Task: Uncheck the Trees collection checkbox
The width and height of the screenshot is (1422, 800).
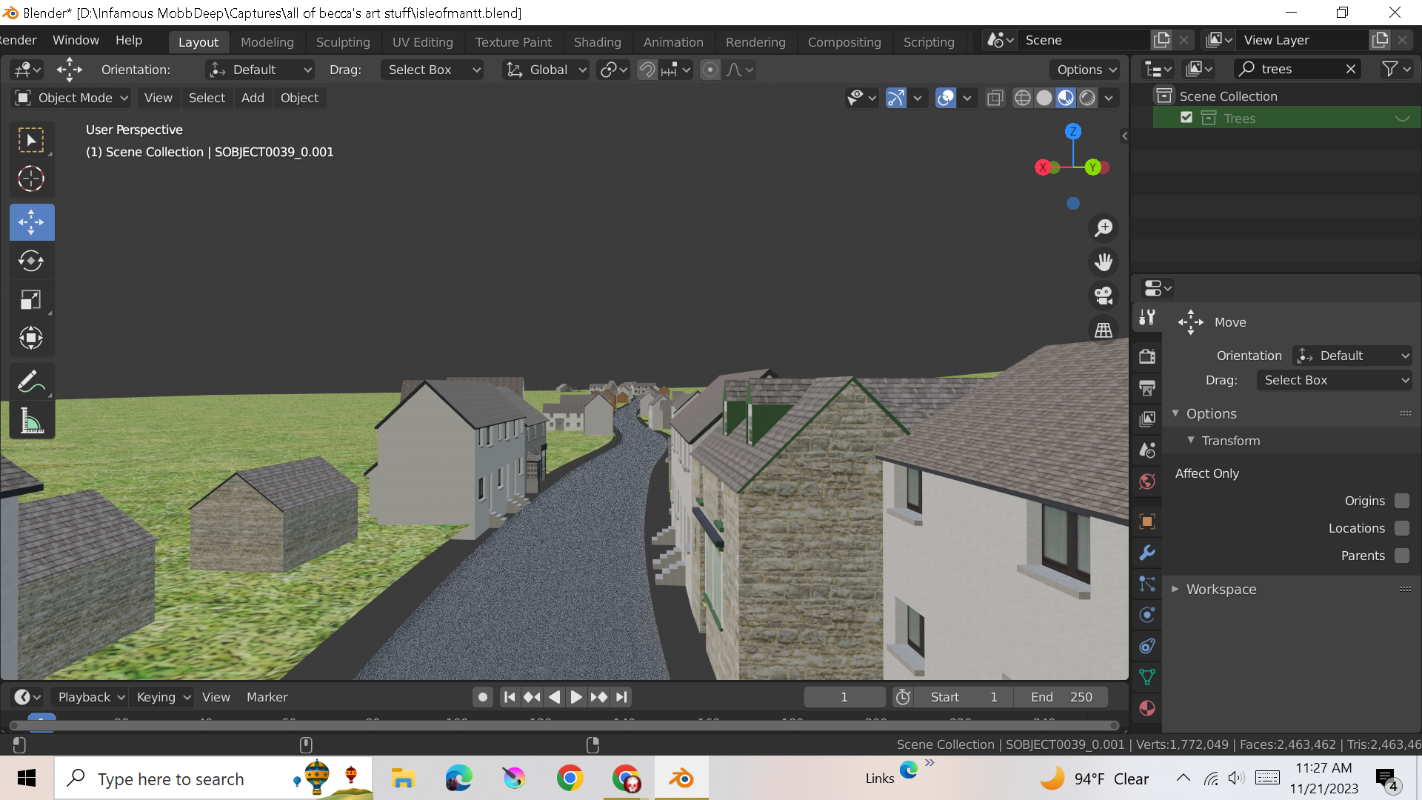Action: coord(1186,118)
